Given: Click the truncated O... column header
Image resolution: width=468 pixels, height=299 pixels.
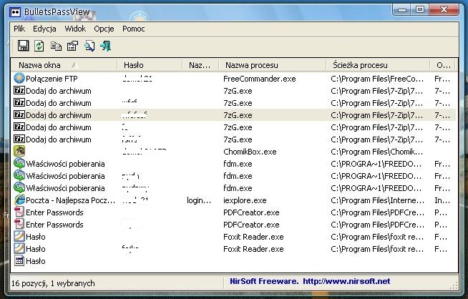Looking at the screenshot, I should [x=443, y=65].
